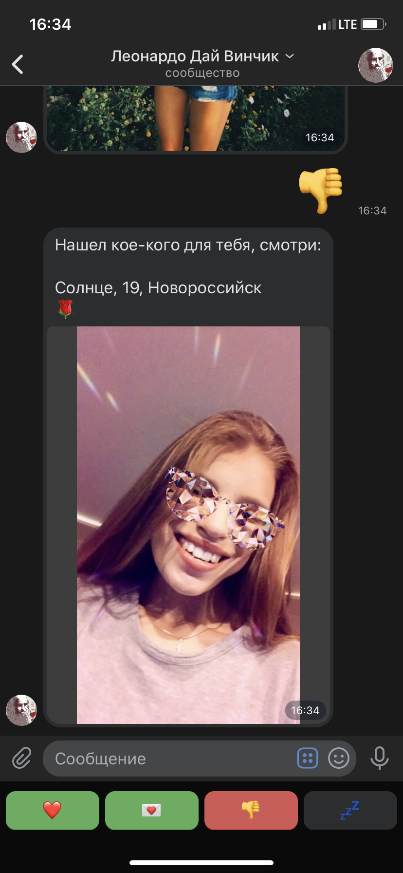Go back using the header chevron arrow
403x873 pixels.
coord(18,64)
